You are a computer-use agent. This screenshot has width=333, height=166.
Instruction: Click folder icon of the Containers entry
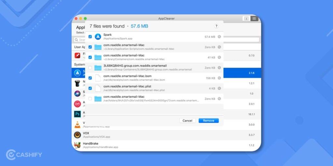98,57
